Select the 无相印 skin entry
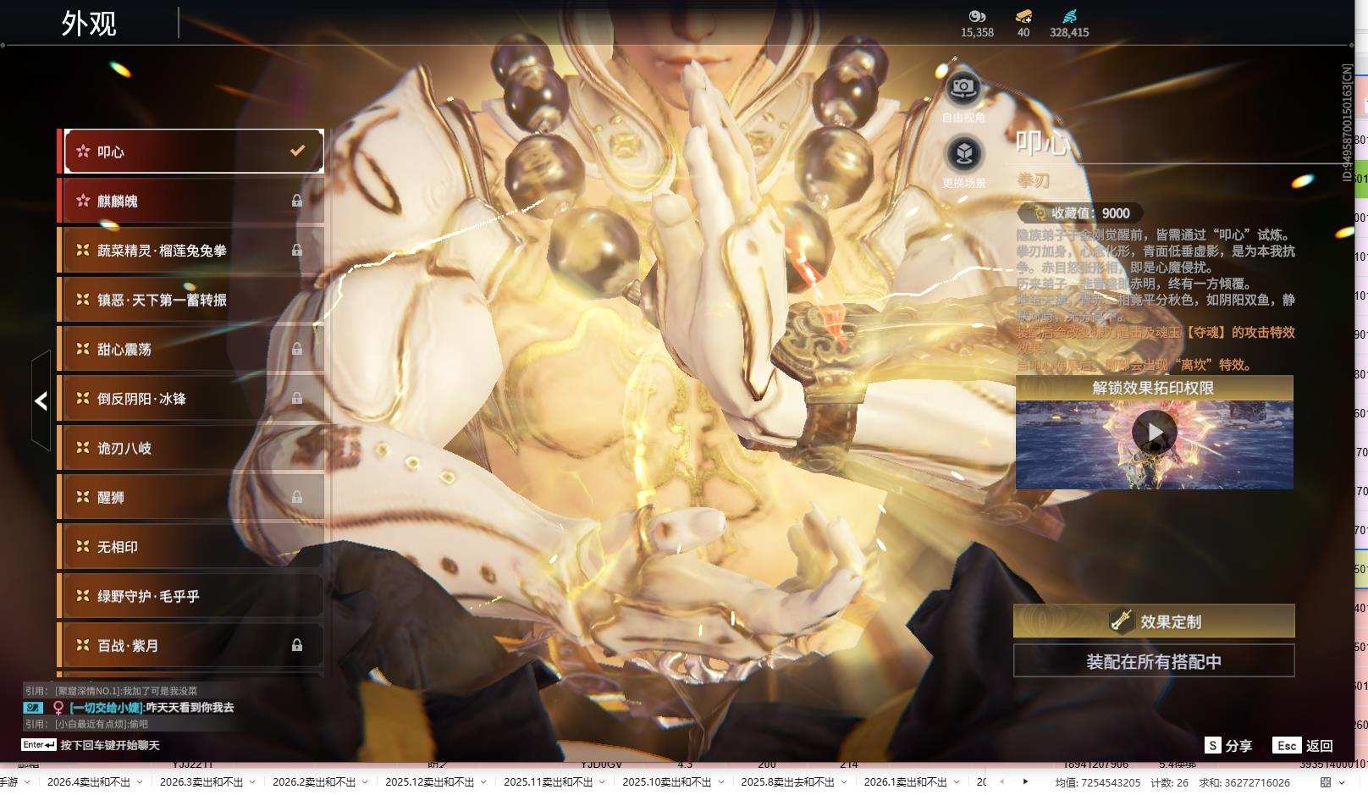The width and height of the screenshot is (1368, 795). [192, 547]
